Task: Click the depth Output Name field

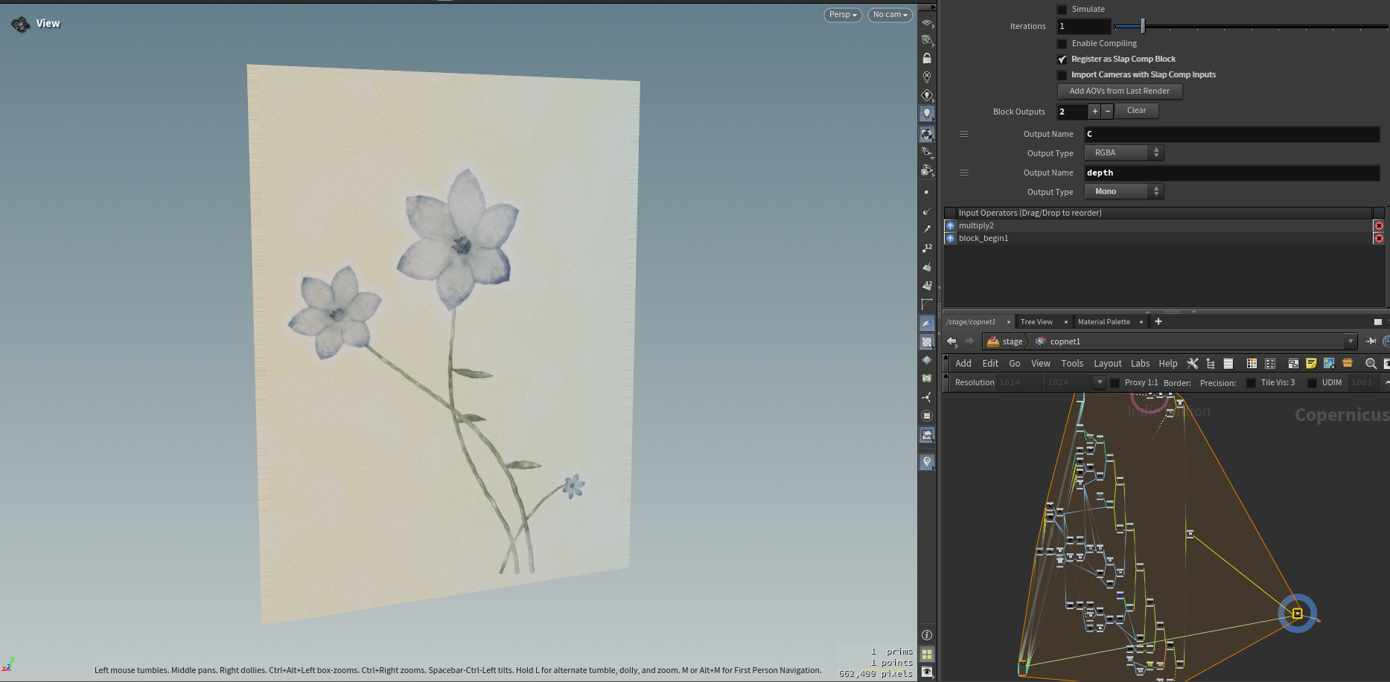Action: click(x=1231, y=173)
